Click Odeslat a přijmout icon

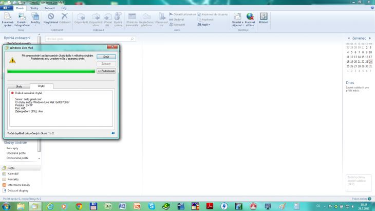click(x=237, y=20)
